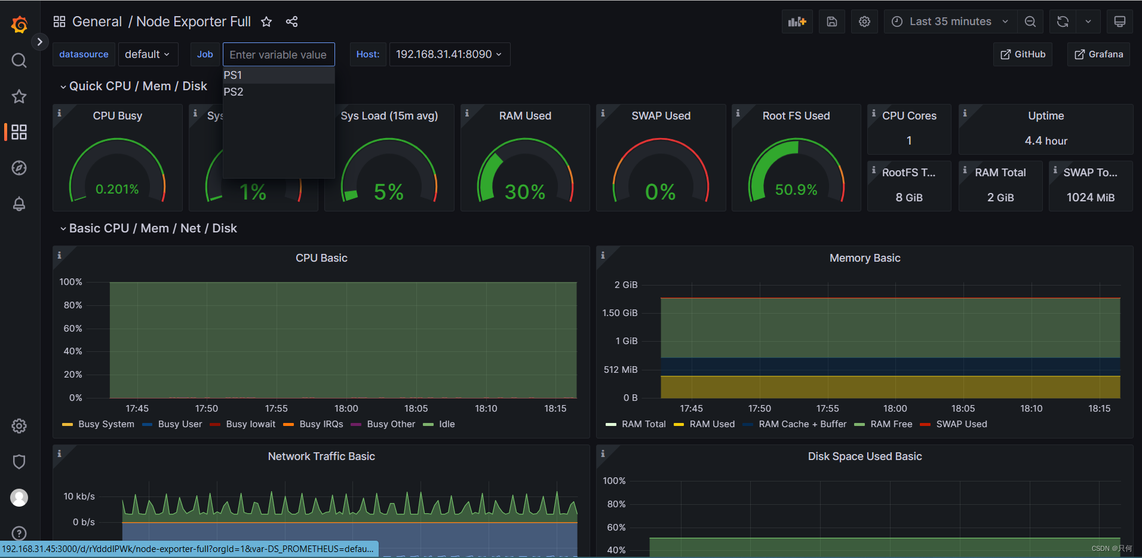This screenshot has height=558, width=1142.
Task: Open the CPU Basic panel title menu
Action: pos(321,258)
